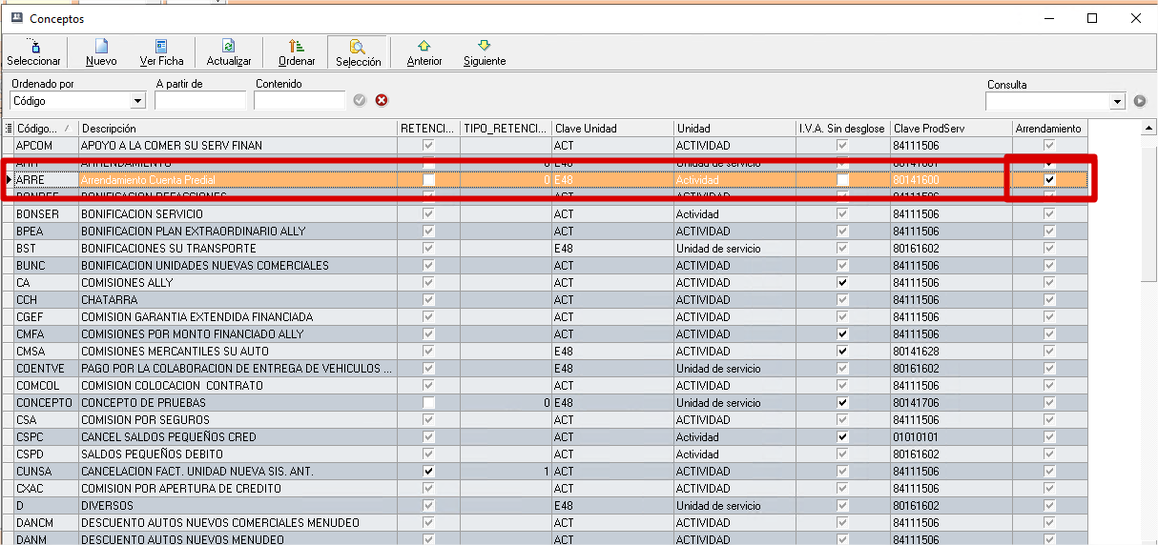Viewport: 1158px width, 545px height.
Task: Open grid options icon left of Código header
Action: pos(9,128)
